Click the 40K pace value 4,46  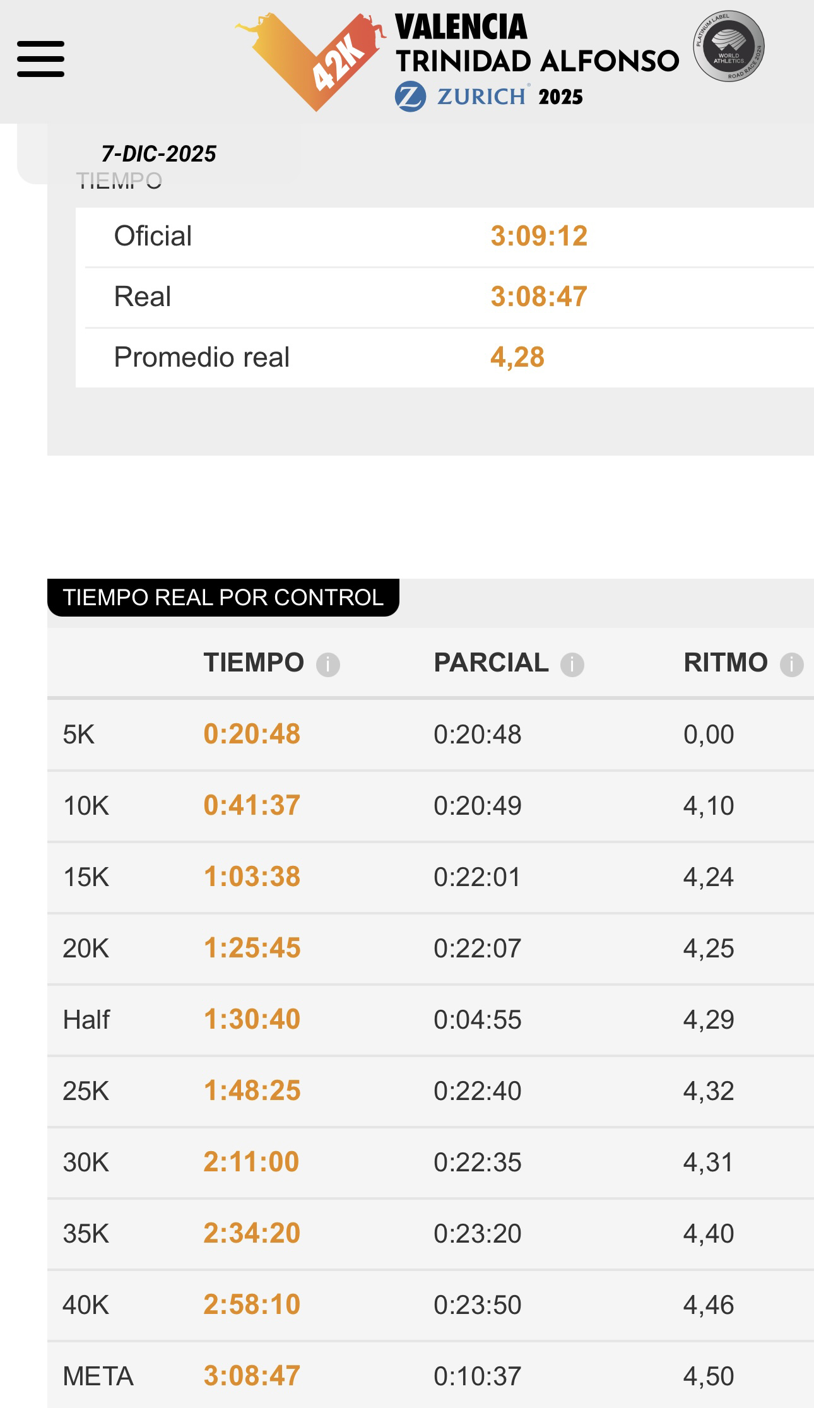[x=709, y=1305]
